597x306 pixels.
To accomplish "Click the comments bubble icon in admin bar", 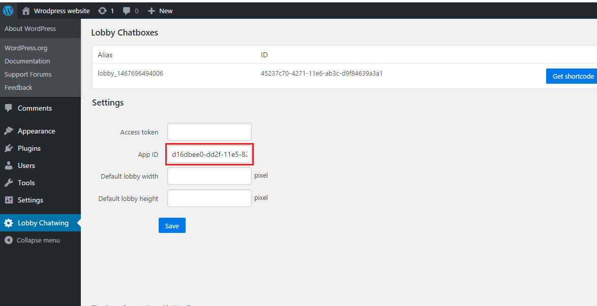I will click(127, 11).
